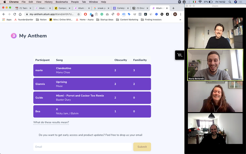Viewport: 246px width, 154px height.
Task: Click the Obscurity column header
Action: pos(121,60)
